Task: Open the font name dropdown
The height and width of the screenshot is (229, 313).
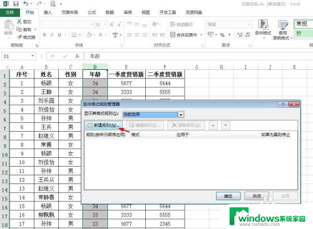Action: click(x=91, y=24)
